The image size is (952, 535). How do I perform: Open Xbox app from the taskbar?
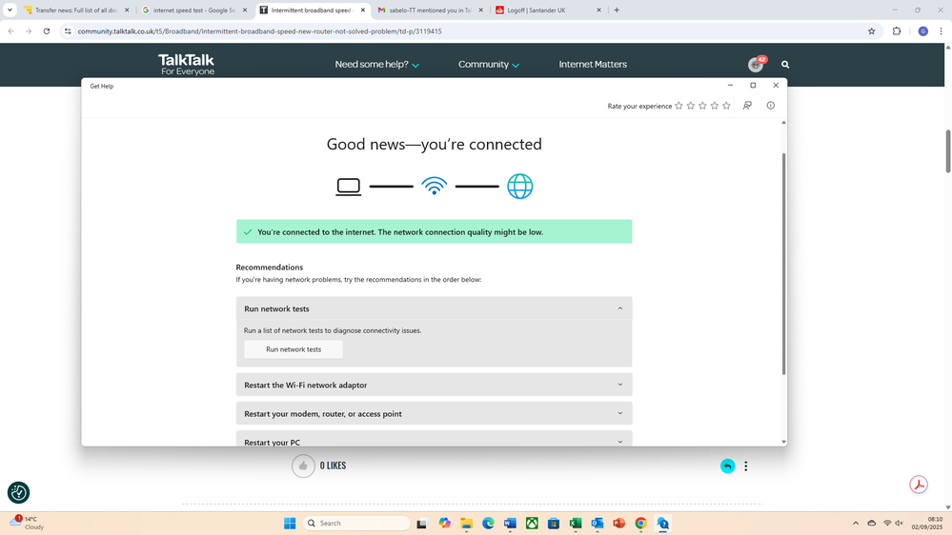(x=532, y=523)
